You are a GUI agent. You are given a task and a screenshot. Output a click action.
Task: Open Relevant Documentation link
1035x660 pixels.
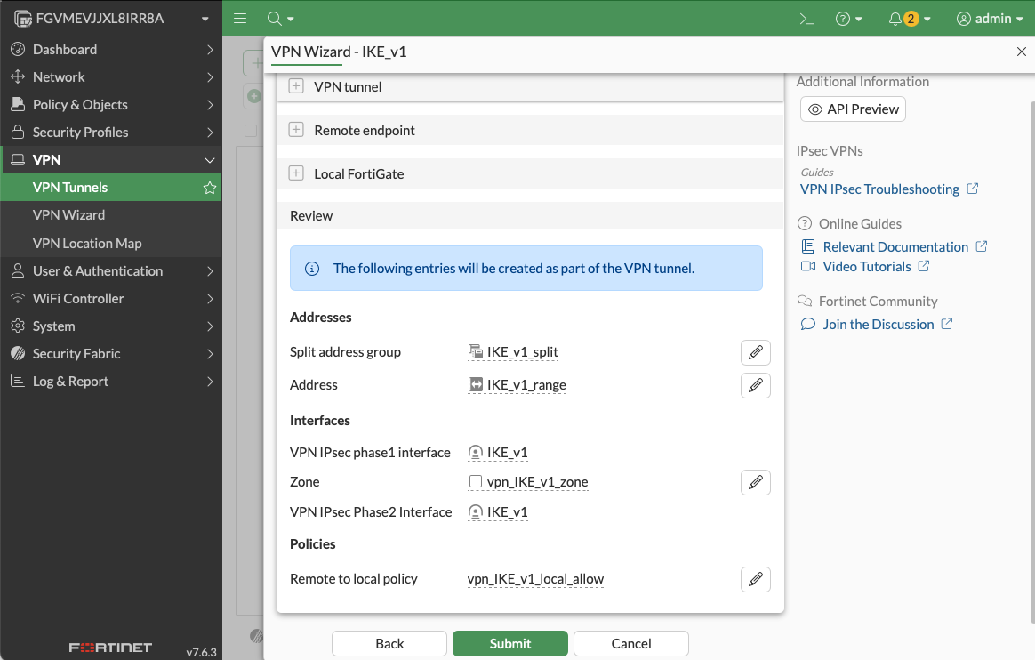click(895, 247)
